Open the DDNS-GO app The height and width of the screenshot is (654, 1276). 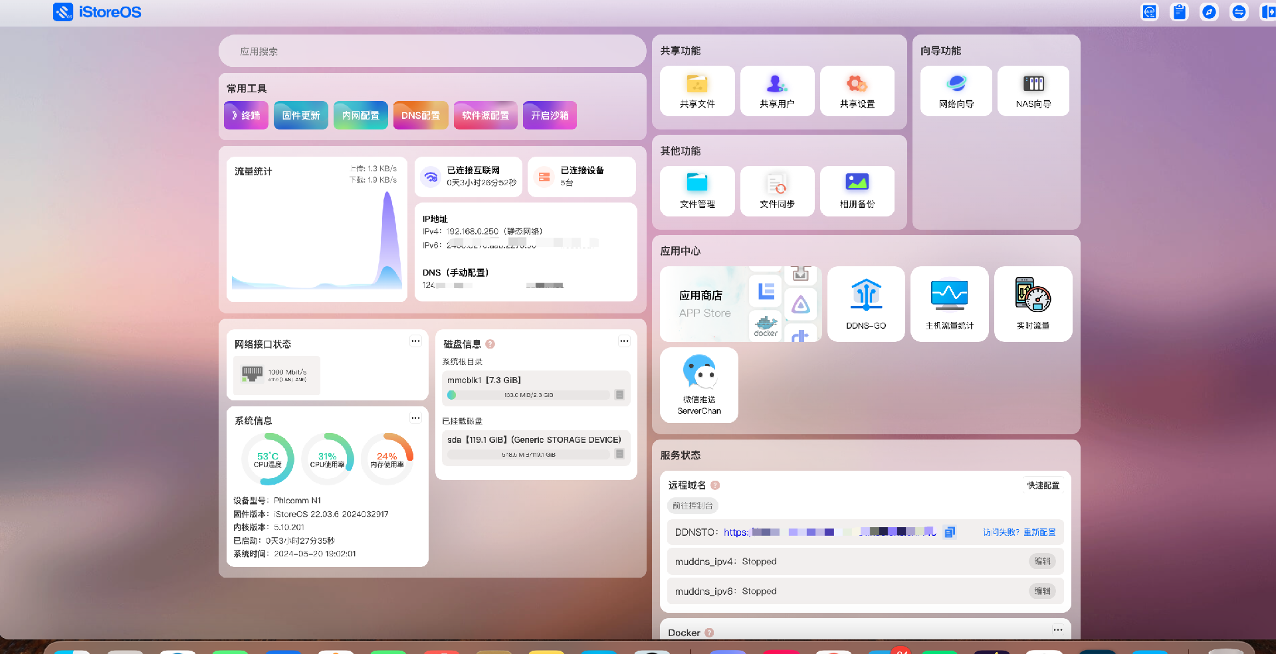[x=865, y=303]
